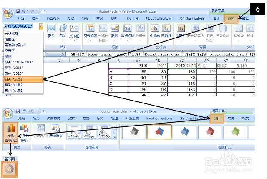267x179 pixels.
Task: Choose the red chart style thumbnail
Action: tap(210, 132)
